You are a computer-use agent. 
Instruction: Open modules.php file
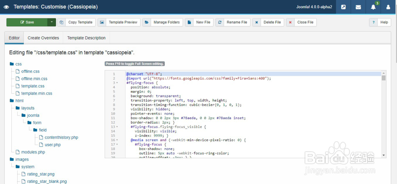pos(30,152)
